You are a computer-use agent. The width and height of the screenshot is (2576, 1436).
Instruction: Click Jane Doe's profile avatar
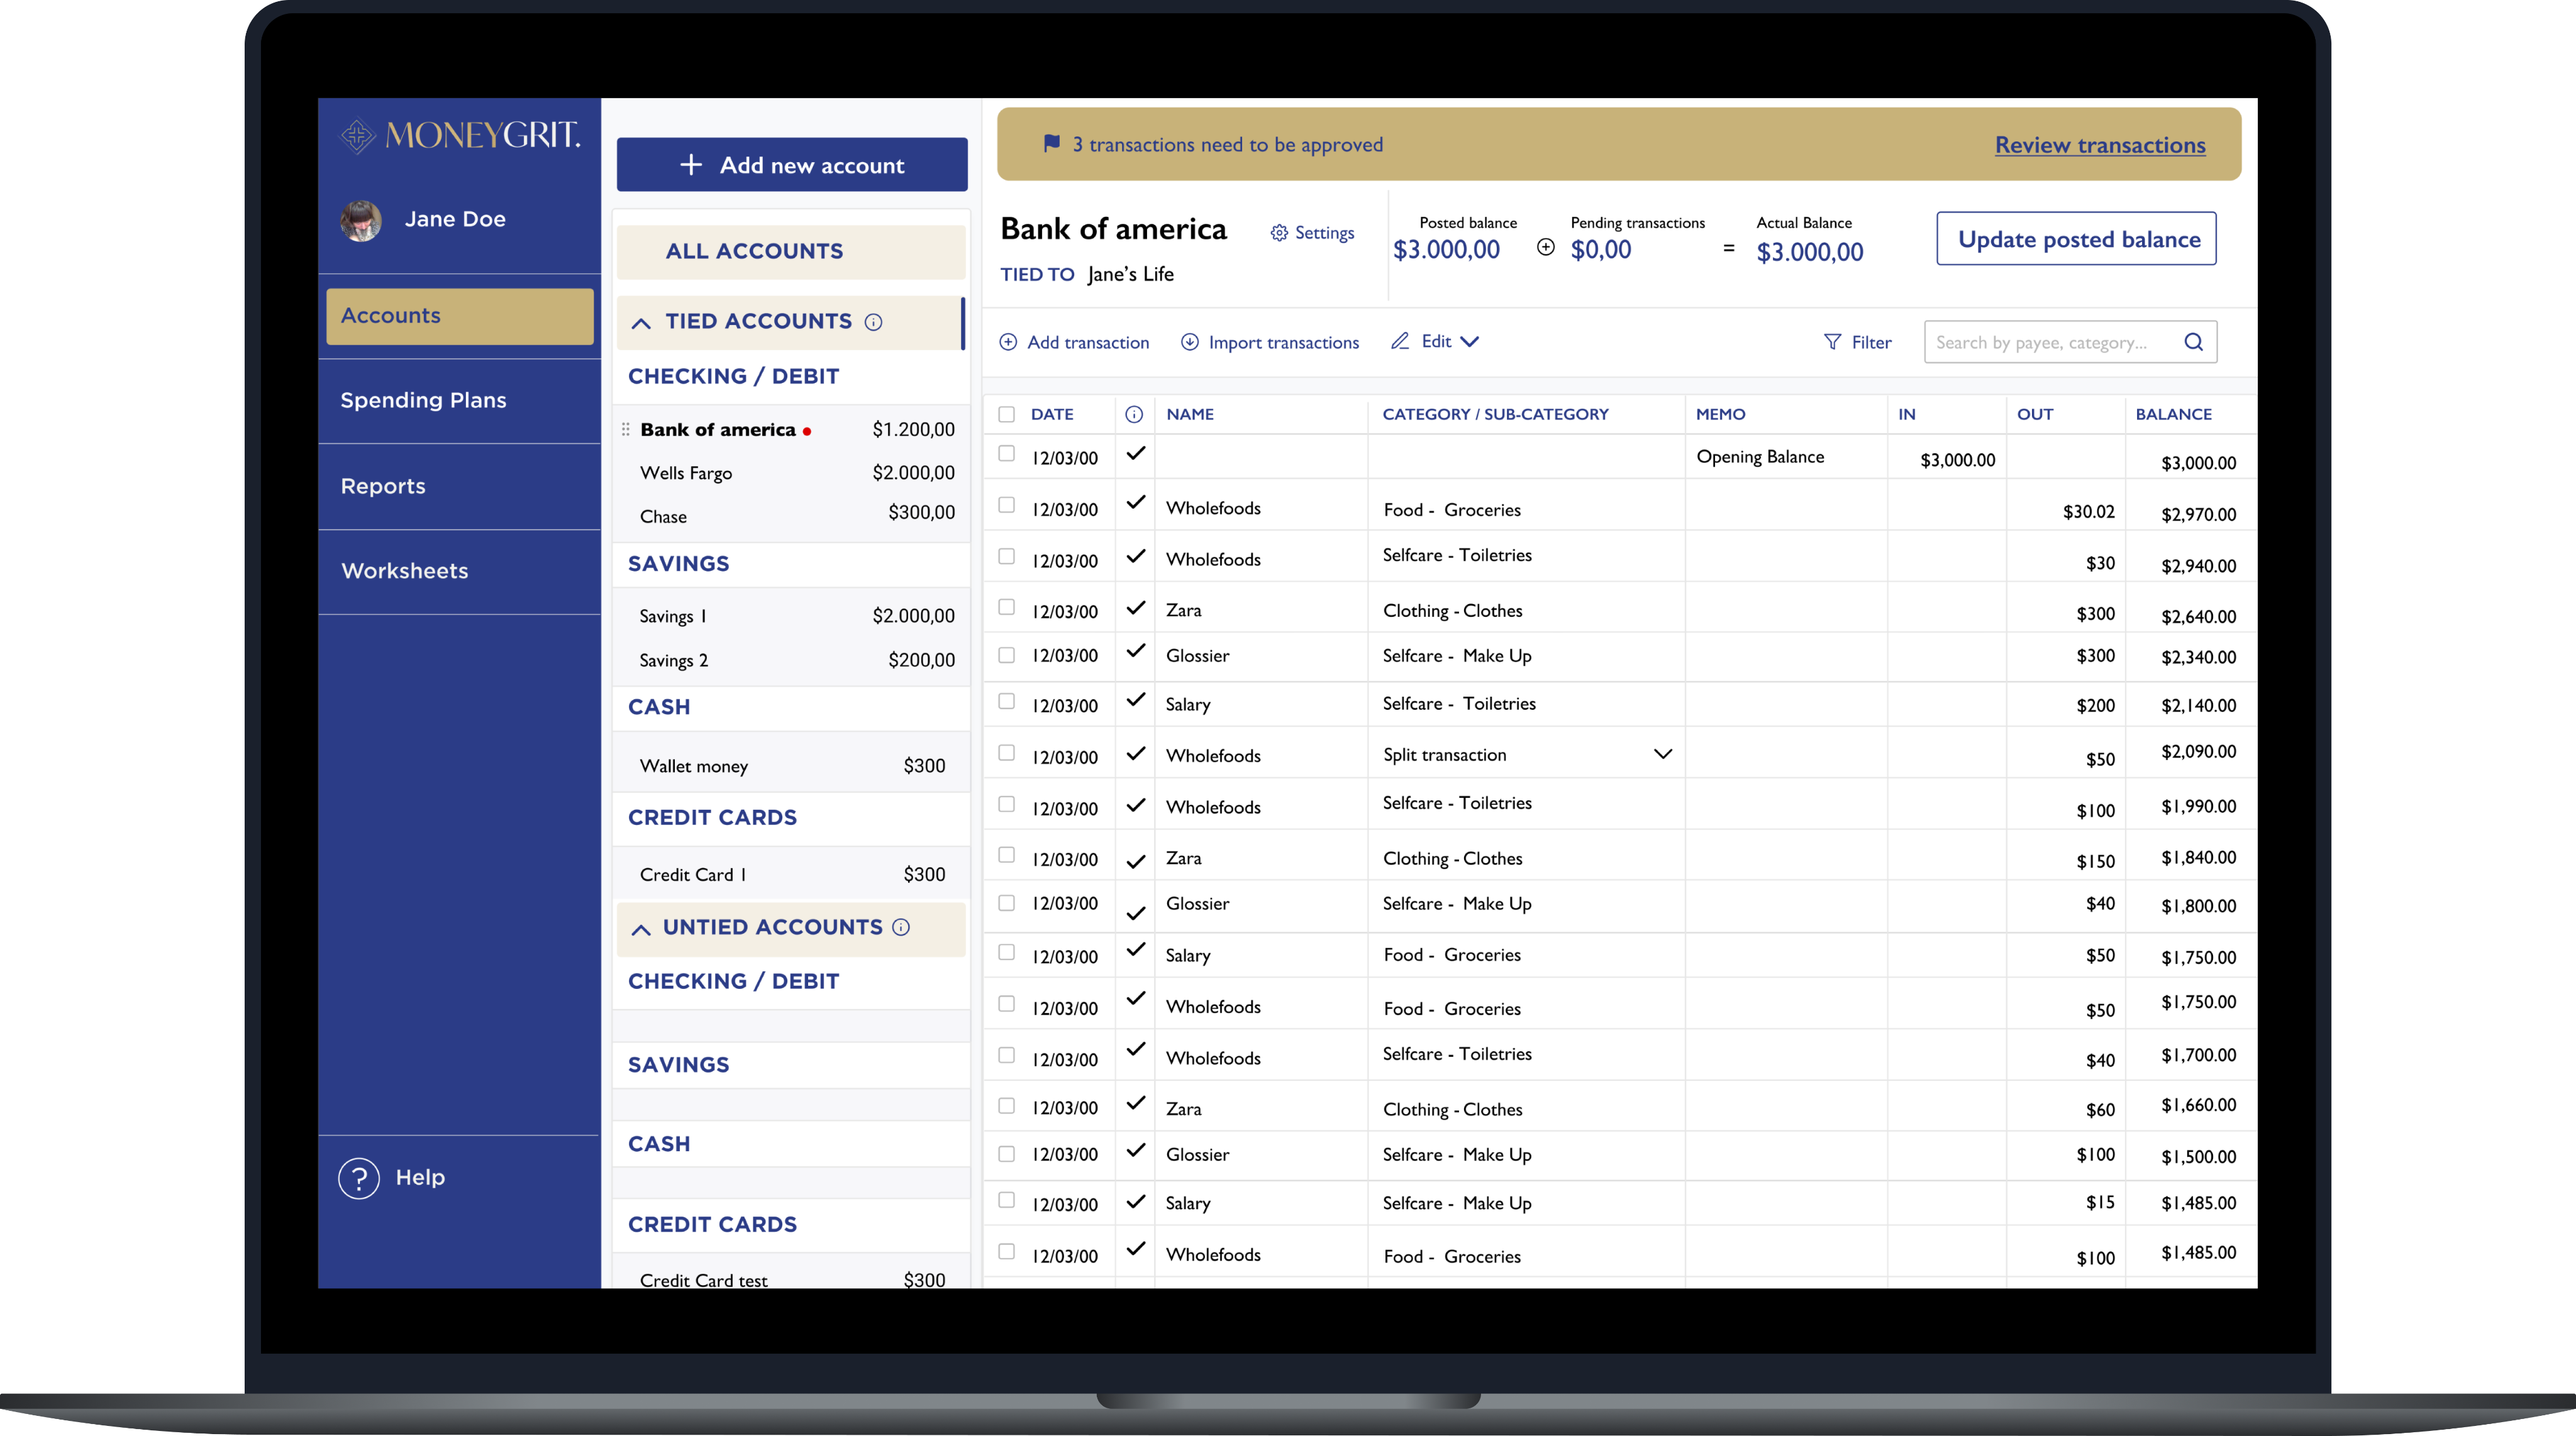361,220
